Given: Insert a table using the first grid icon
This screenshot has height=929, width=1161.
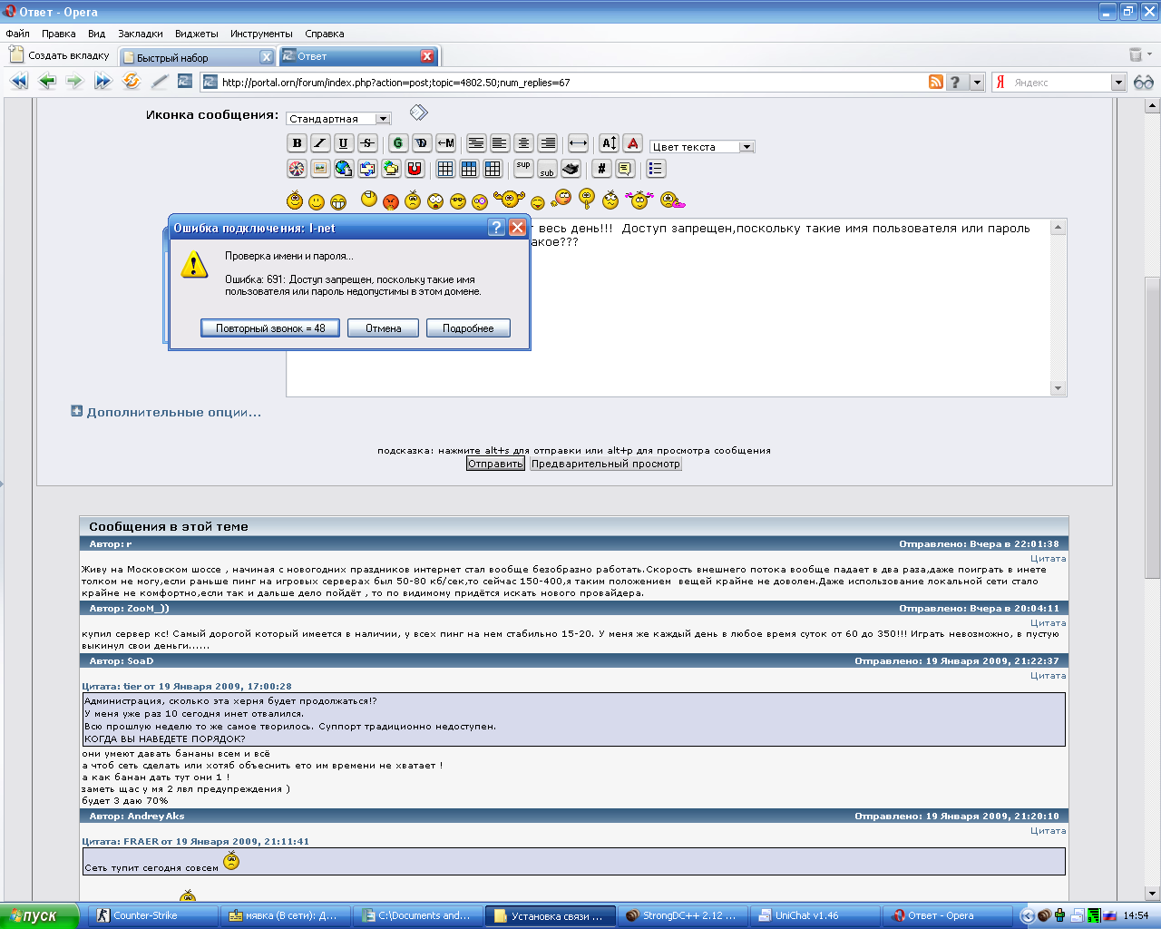Looking at the screenshot, I should click(x=445, y=169).
